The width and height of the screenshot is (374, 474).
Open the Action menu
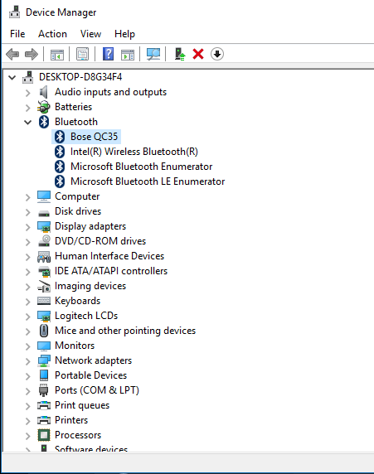coord(52,34)
